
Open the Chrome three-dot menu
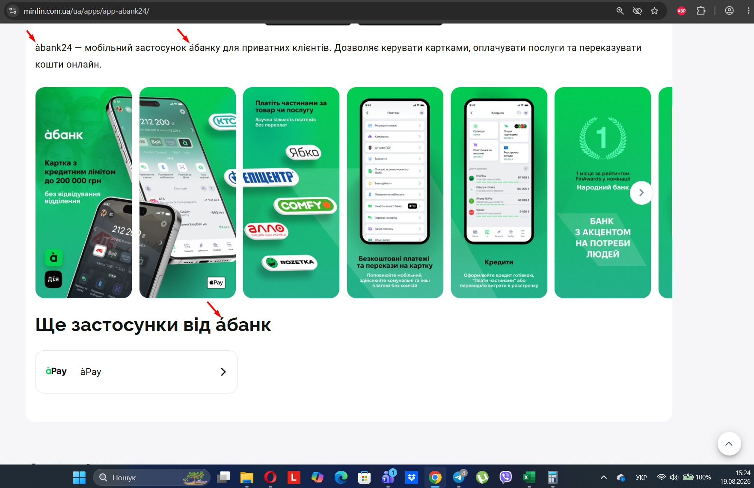point(748,11)
